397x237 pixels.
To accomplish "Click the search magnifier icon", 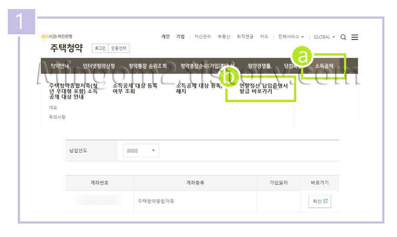I will [x=343, y=37].
